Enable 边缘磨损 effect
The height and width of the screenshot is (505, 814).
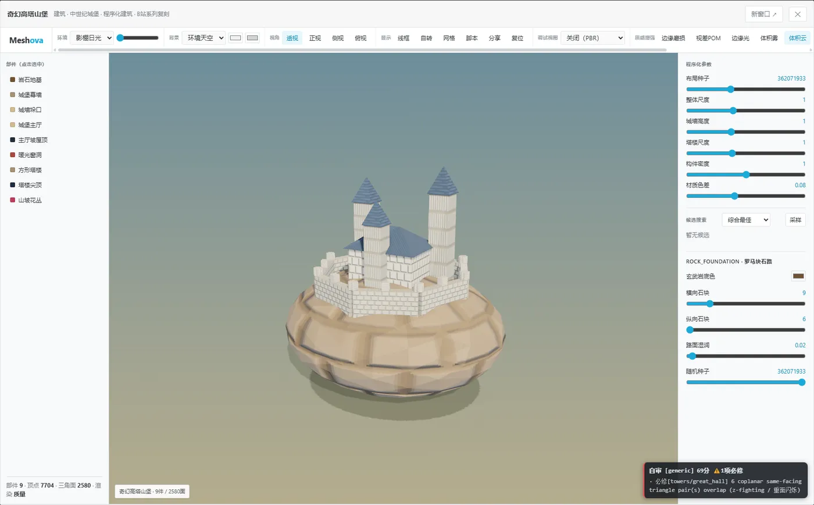673,38
